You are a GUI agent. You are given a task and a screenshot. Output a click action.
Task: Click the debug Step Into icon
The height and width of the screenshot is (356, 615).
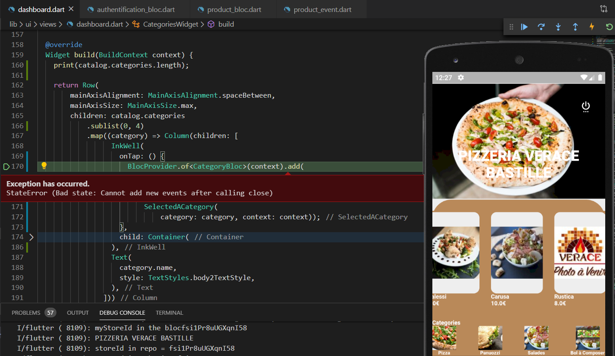[x=558, y=27]
